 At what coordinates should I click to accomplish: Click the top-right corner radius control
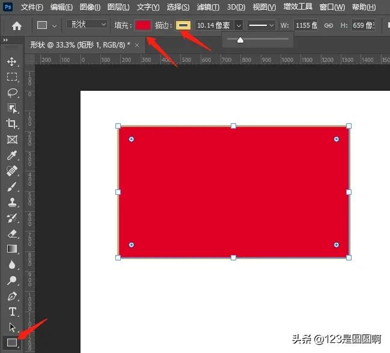337,139
